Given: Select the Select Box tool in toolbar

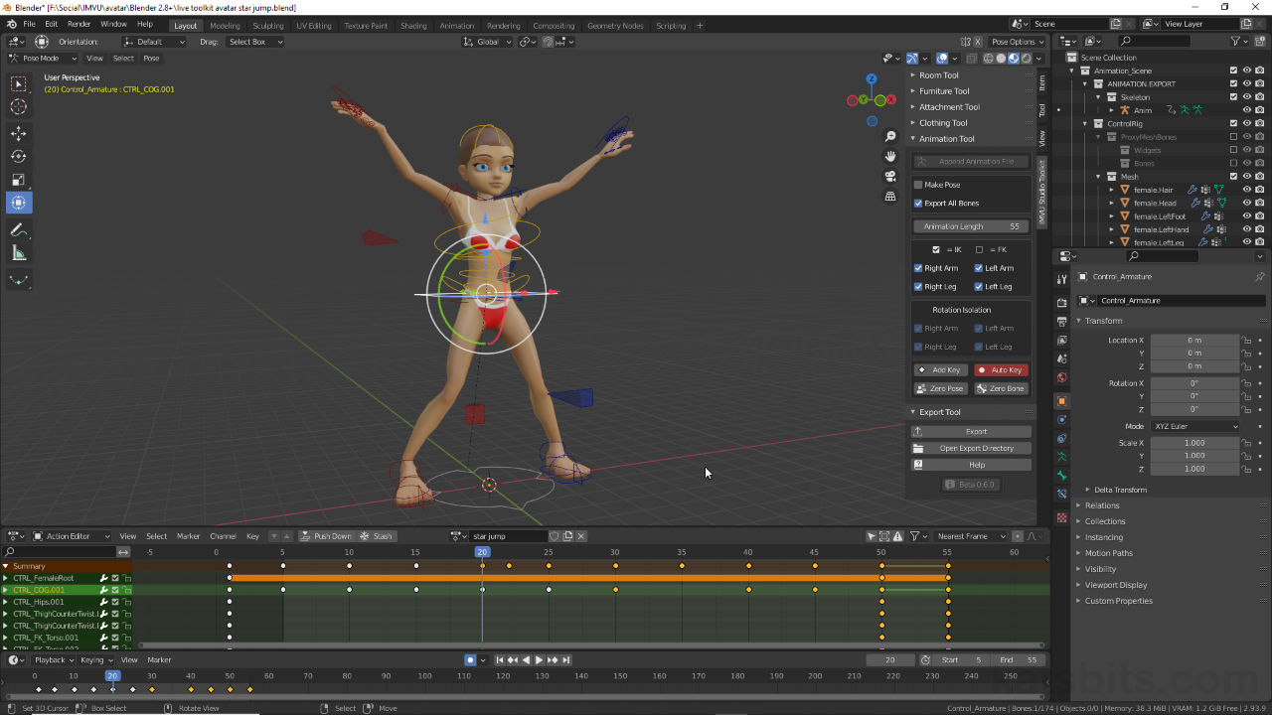Looking at the screenshot, I should pyautogui.click(x=19, y=84).
